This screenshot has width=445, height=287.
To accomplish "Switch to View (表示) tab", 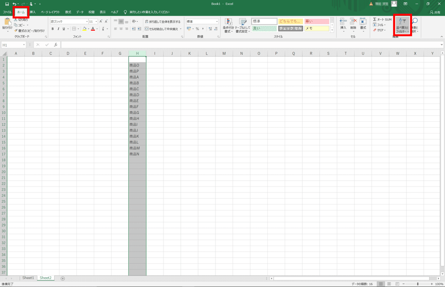I will [x=103, y=12].
